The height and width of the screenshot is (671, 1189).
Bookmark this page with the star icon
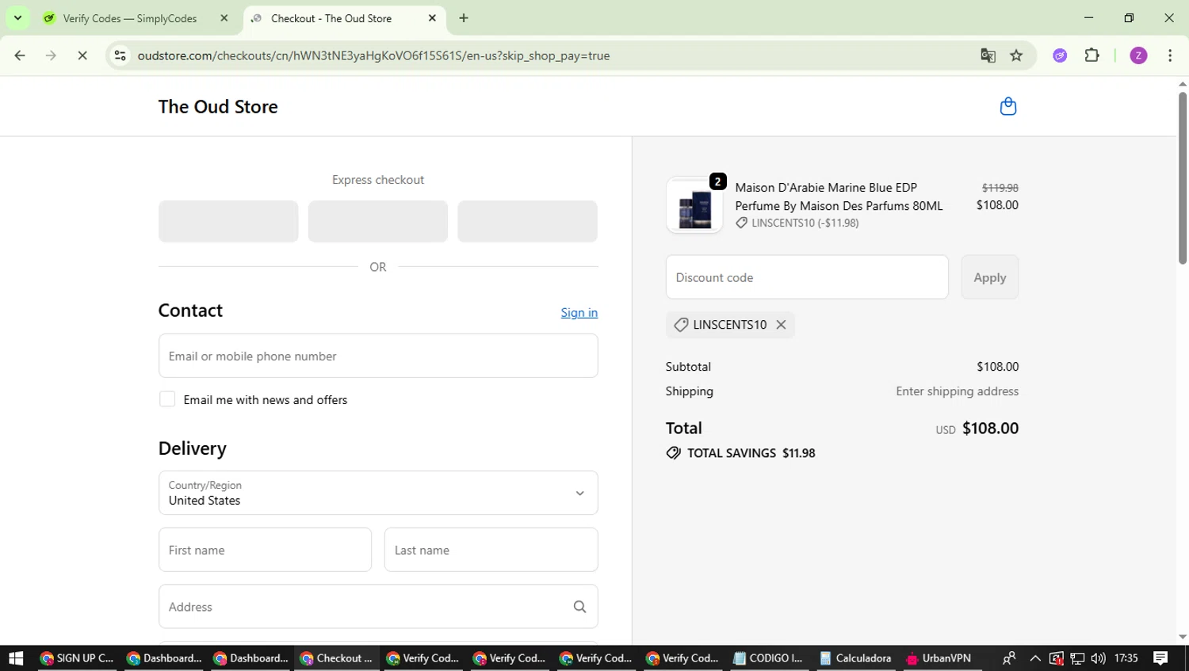click(1016, 55)
